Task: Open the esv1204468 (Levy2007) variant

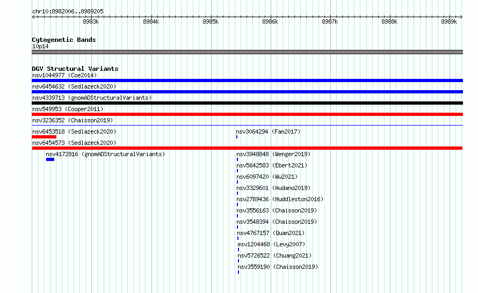Action: coord(271,244)
